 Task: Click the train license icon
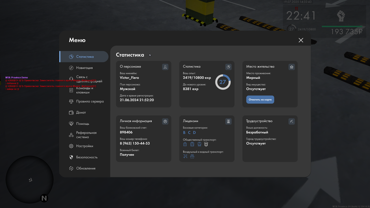pyautogui.click(x=199, y=144)
